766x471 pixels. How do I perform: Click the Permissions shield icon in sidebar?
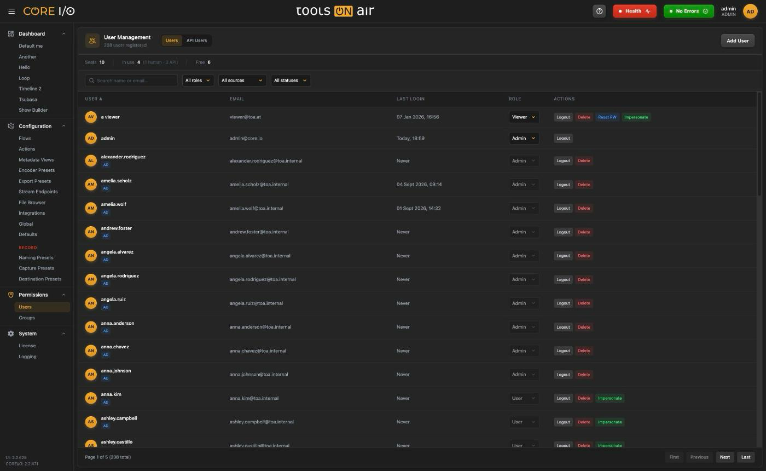coord(10,295)
